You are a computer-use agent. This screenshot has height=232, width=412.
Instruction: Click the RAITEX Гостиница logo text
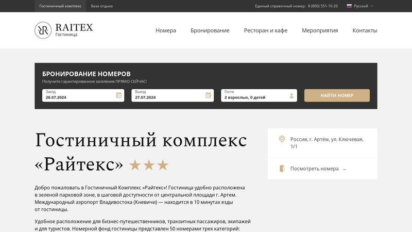click(x=74, y=30)
